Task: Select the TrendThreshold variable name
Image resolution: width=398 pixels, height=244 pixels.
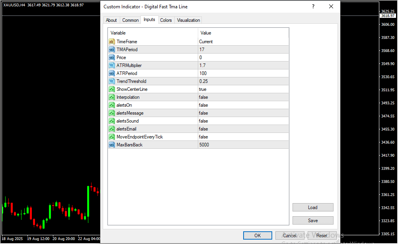Action: click(x=131, y=81)
